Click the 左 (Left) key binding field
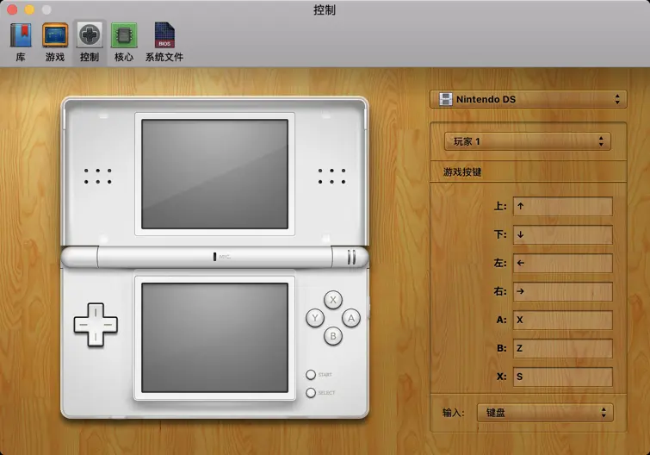Viewport: 650px width, 455px height. coord(562,263)
